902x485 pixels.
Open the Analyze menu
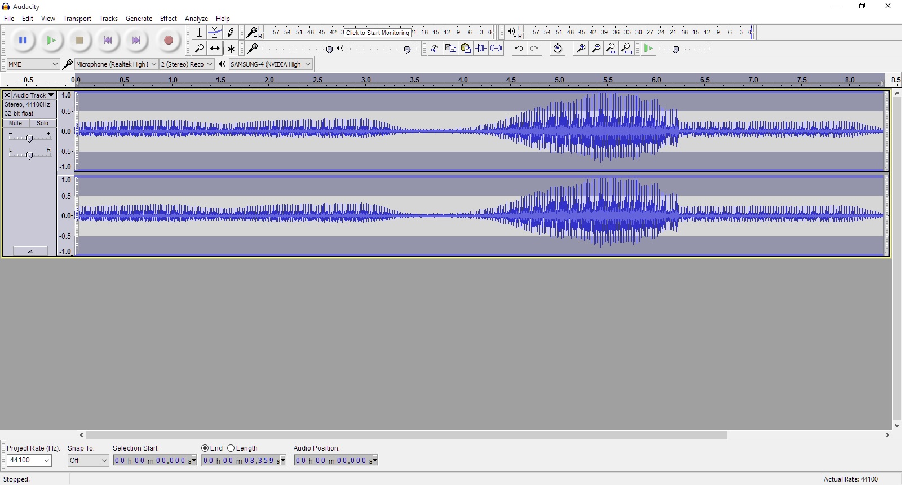pyautogui.click(x=196, y=19)
